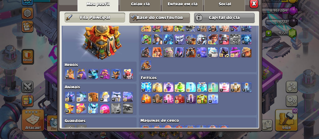Select the Archer Queen hero icon
319x139 pixels.
point(81,74)
